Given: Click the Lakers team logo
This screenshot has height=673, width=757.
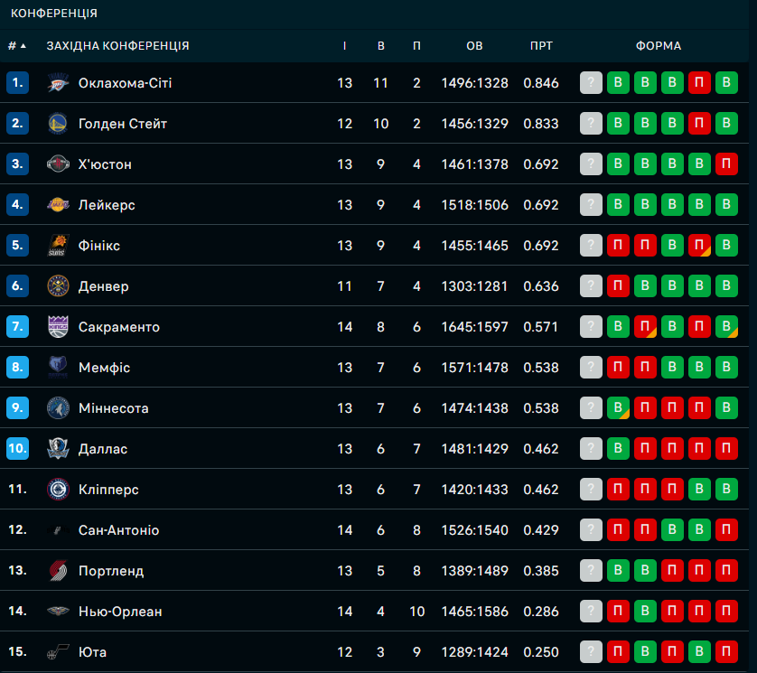Looking at the screenshot, I should (58, 205).
